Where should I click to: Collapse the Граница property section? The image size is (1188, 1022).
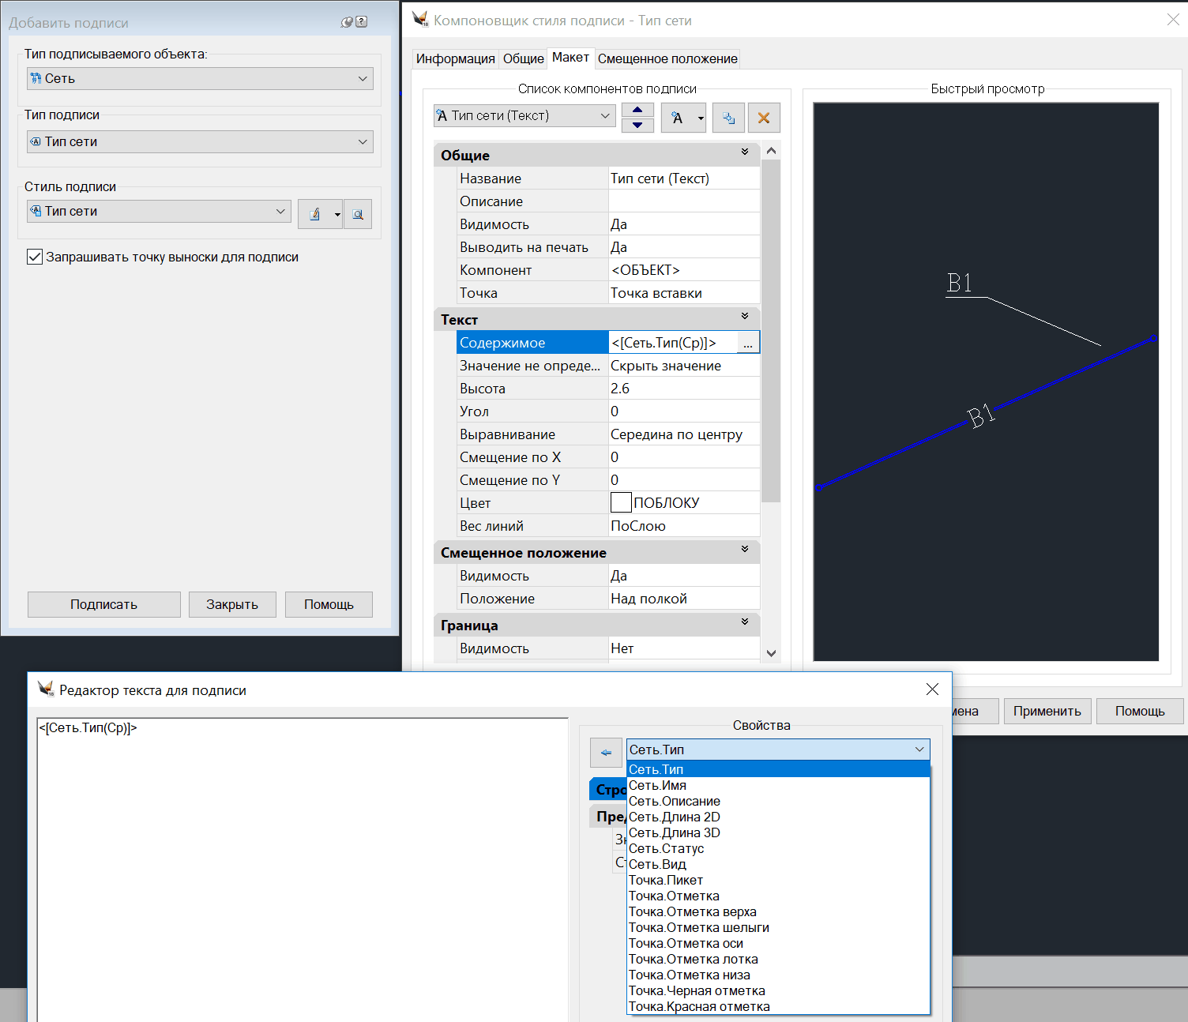pos(745,622)
